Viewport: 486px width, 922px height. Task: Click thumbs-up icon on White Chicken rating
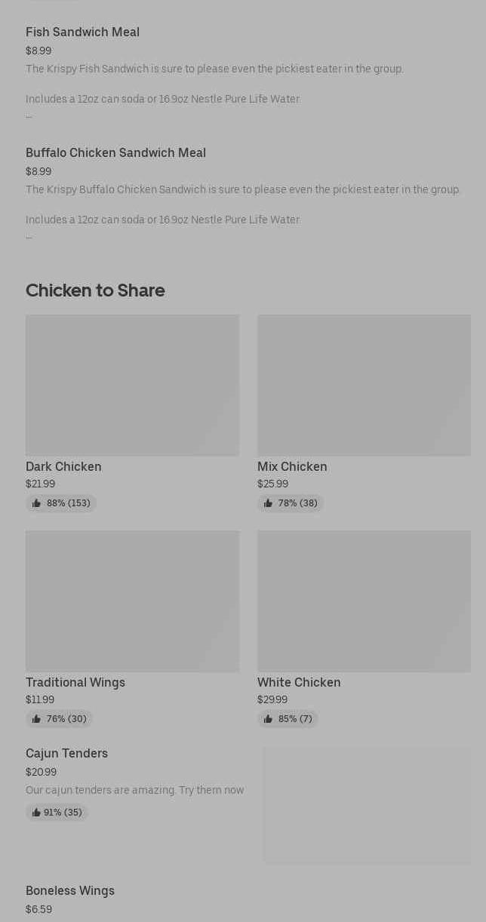point(268,719)
